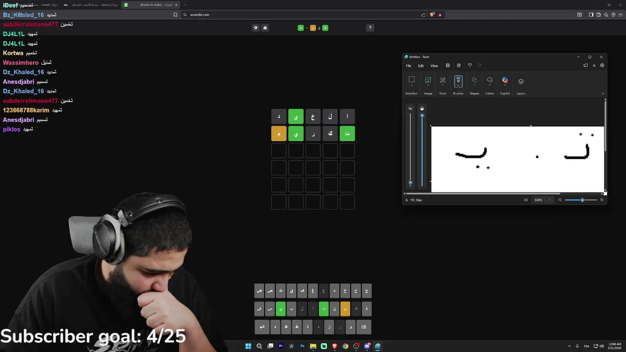Click the FRA language indicator in taskbar
This screenshot has height=352, width=626.
586,346
